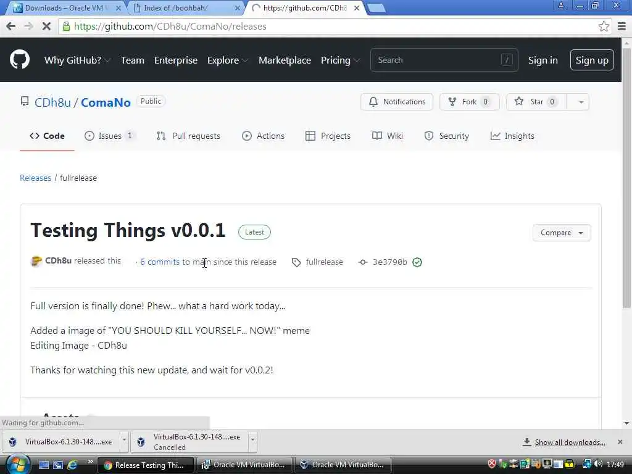The width and height of the screenshot is (632, 474).
Task: Click the GitHub Octocat logo
Action: pyautogui.click(x=19, y=60)
